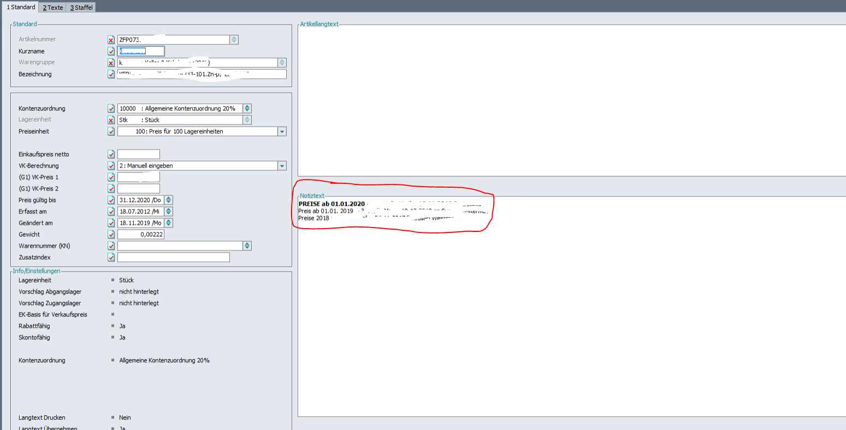
Task: Expand the Preiseinheit dropdown arrow
Action: (282, 132)
